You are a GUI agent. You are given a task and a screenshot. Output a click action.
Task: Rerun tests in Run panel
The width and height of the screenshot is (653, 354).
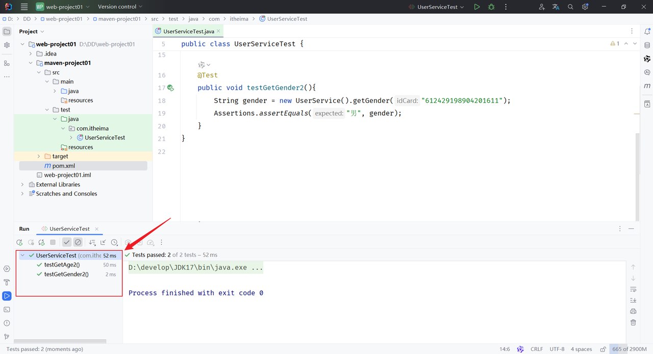click(x=19, y=242)
